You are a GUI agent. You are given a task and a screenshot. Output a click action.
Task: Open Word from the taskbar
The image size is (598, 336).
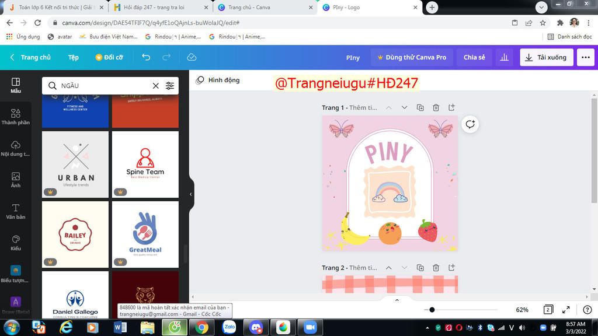tap(120, 327)
